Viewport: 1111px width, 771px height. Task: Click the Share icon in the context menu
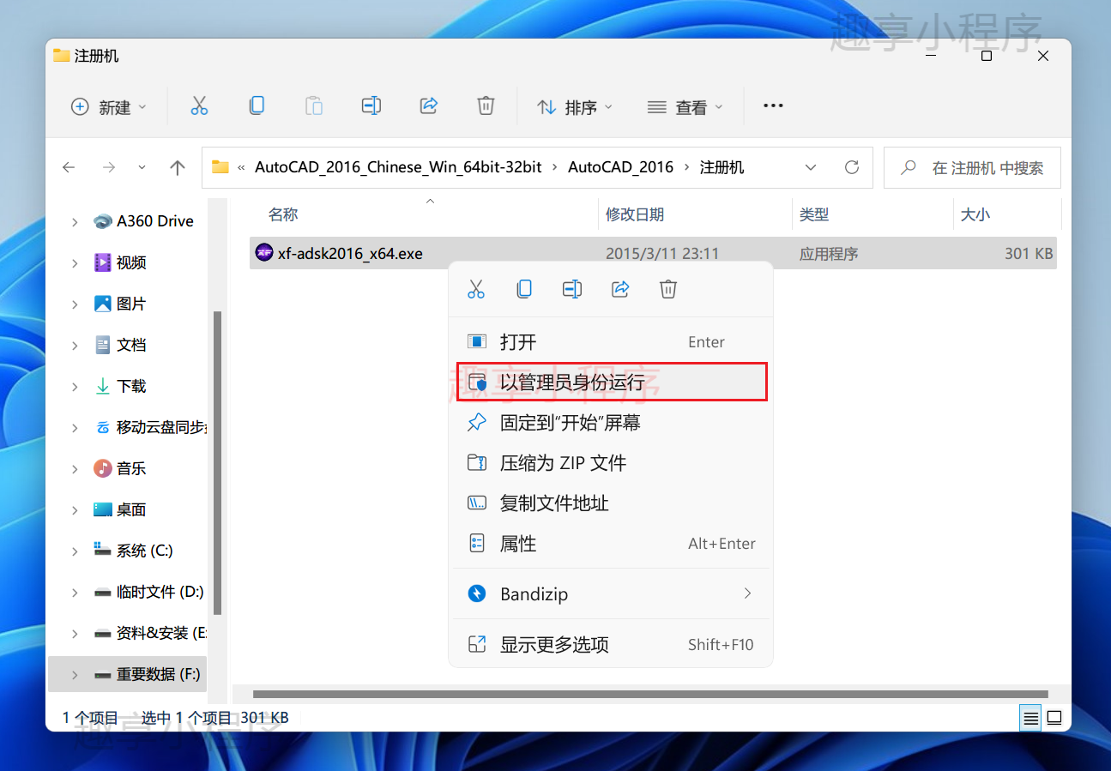pos(620,289)
